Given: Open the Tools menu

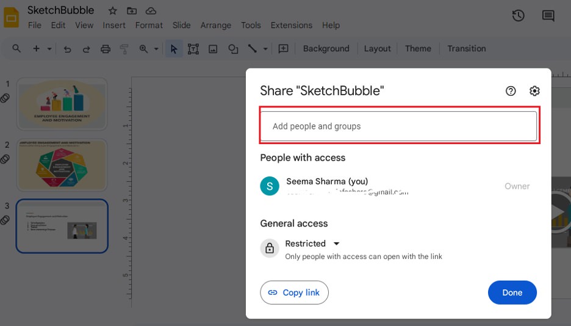Looking at the screenshot, I should (251, 25).
